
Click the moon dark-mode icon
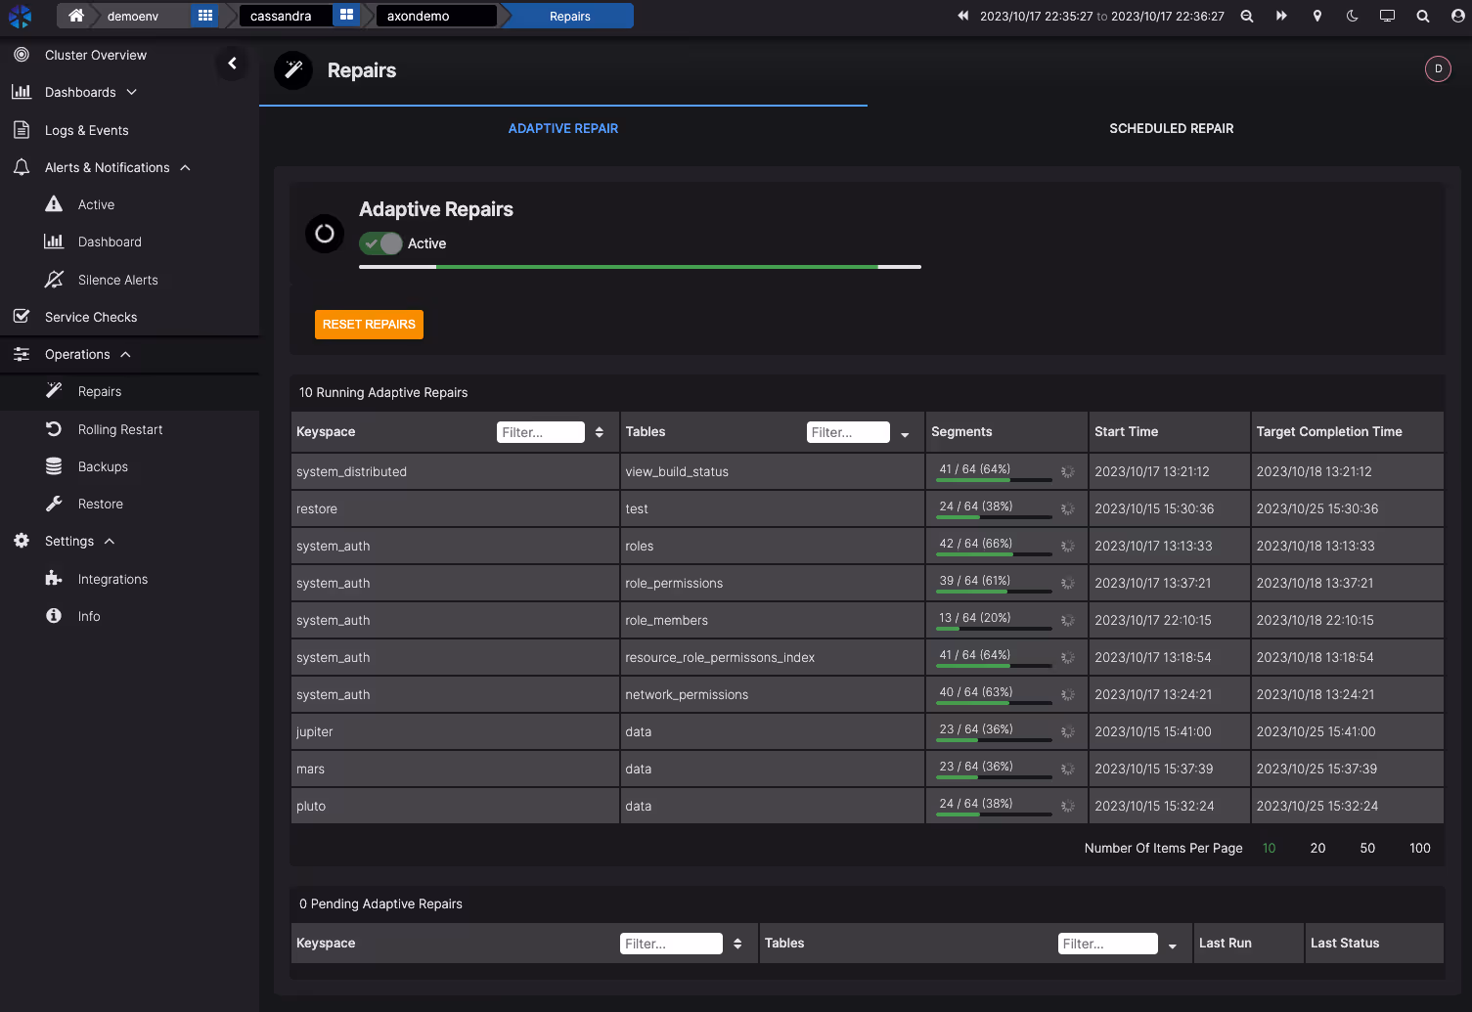click(x=1352, y=16)
